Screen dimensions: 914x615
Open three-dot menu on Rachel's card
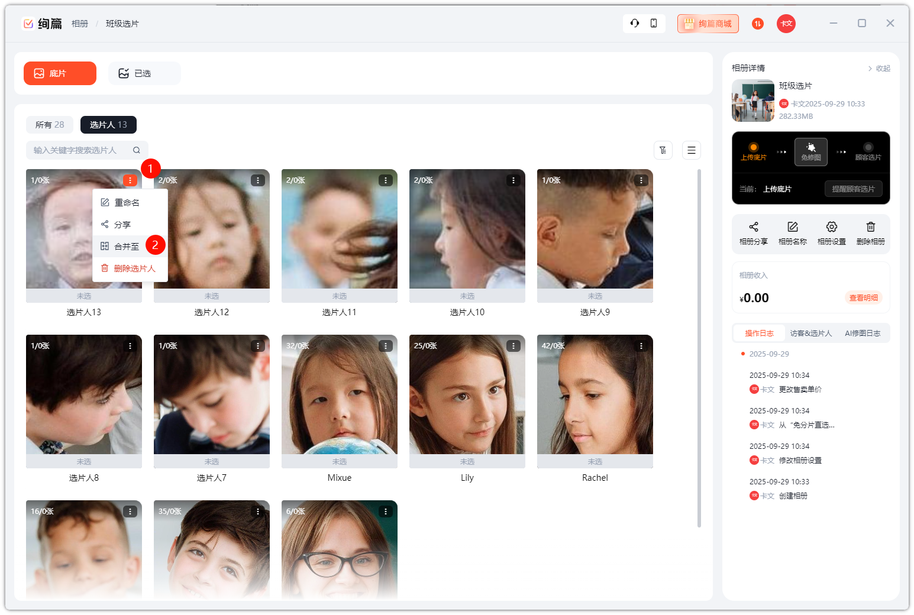pyautogui.click(x=641, y=346)
